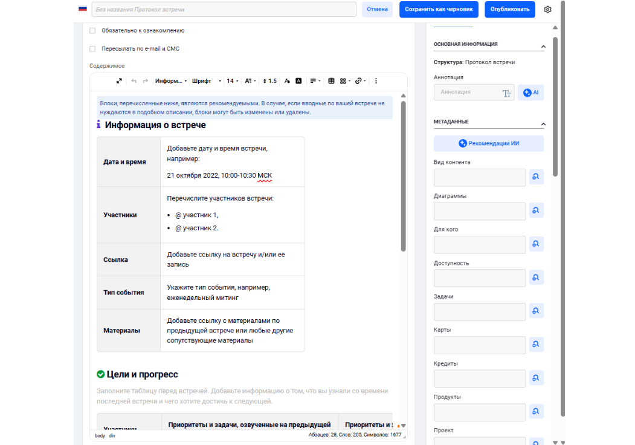
Task: Toggle «Пересылать по e-mail и СМС» checkbox
Action: point(92,49)
